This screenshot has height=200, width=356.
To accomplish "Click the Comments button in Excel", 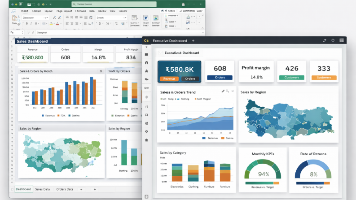I will coord(187,11).
